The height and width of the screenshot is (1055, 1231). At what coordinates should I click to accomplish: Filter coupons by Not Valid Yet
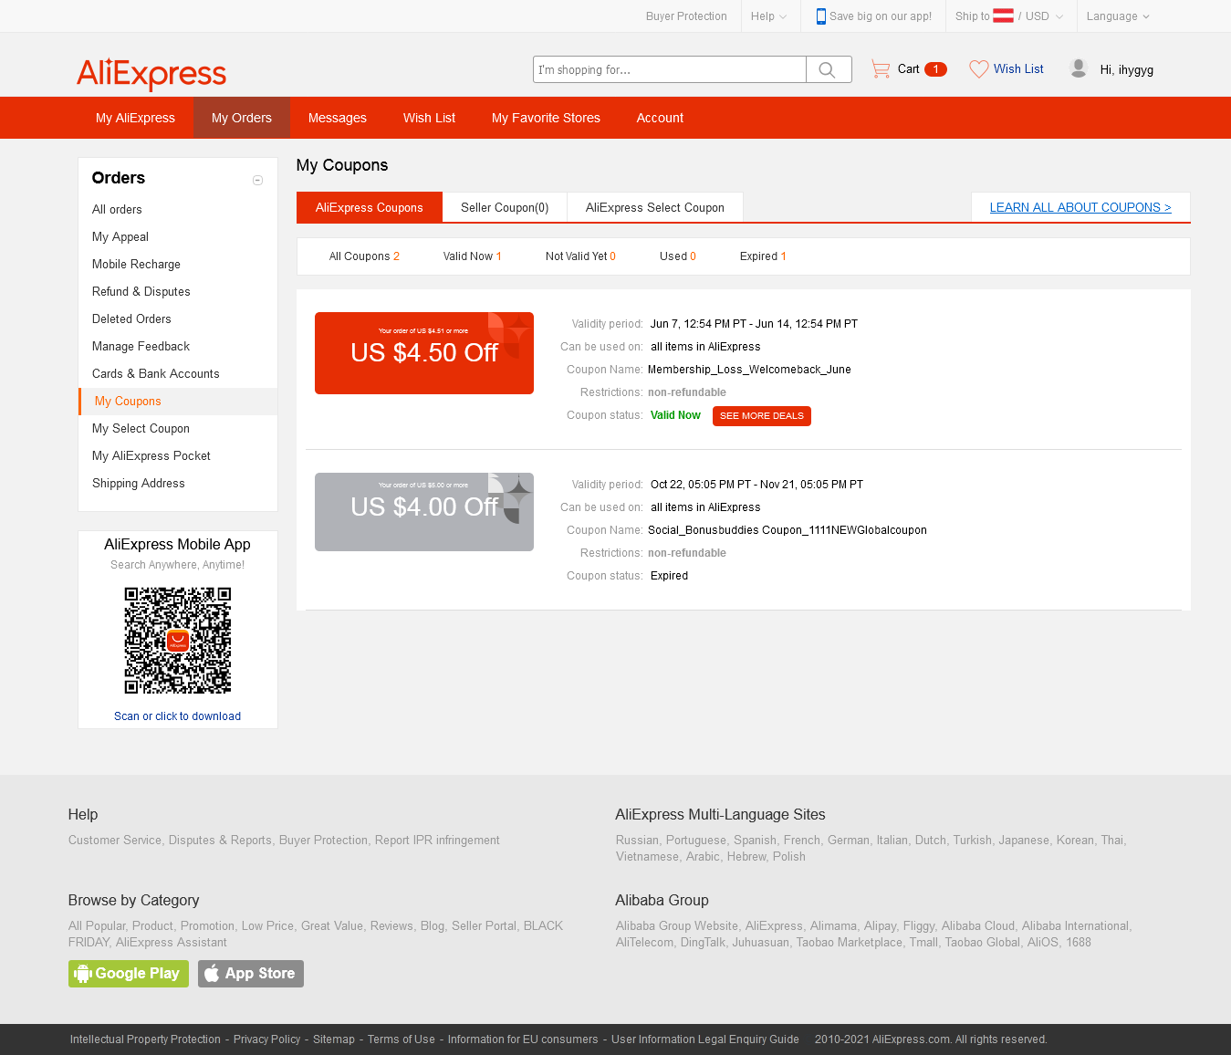pyautogui.click(x=580, y=256)
